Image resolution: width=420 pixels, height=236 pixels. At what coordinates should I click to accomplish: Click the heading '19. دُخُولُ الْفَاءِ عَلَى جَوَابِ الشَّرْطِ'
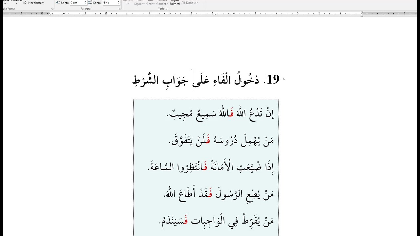coord(206,80)
